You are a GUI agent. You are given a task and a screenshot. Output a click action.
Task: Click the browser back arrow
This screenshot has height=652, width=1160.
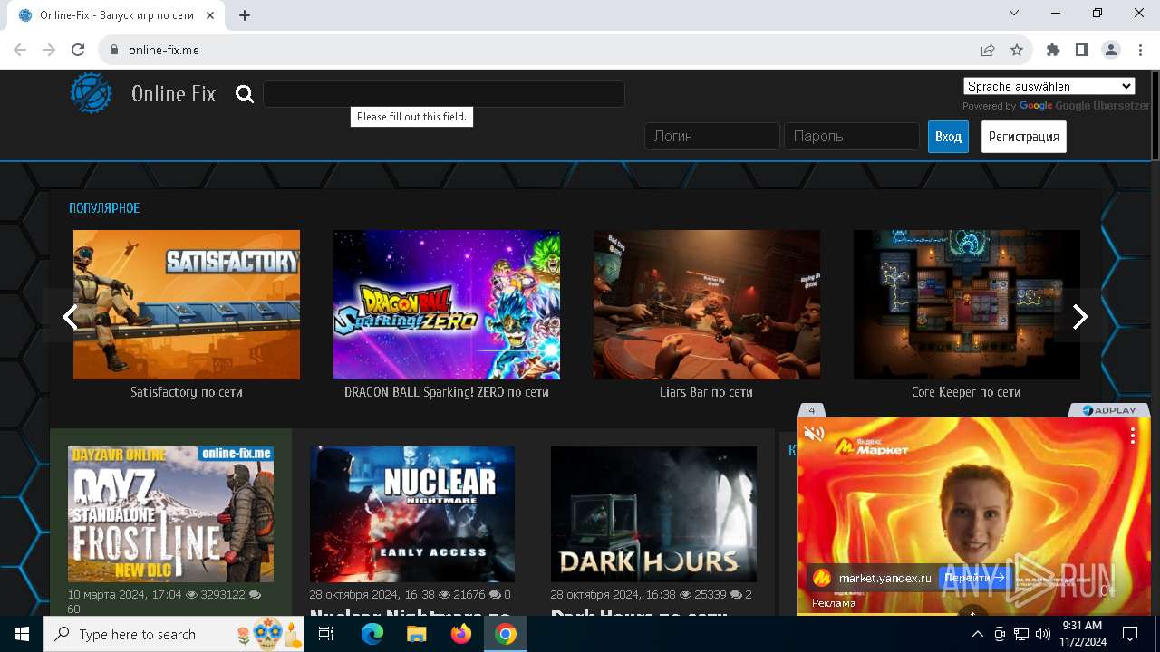coord(20,50)
